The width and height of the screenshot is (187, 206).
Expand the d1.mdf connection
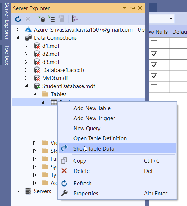(x=26, y=46)
